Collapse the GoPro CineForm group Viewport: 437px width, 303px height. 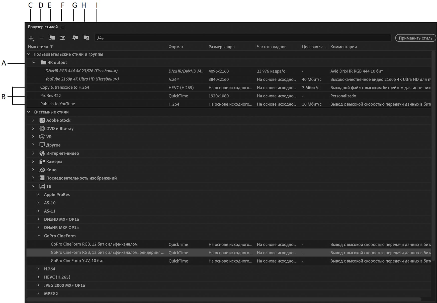click(39, 236)
